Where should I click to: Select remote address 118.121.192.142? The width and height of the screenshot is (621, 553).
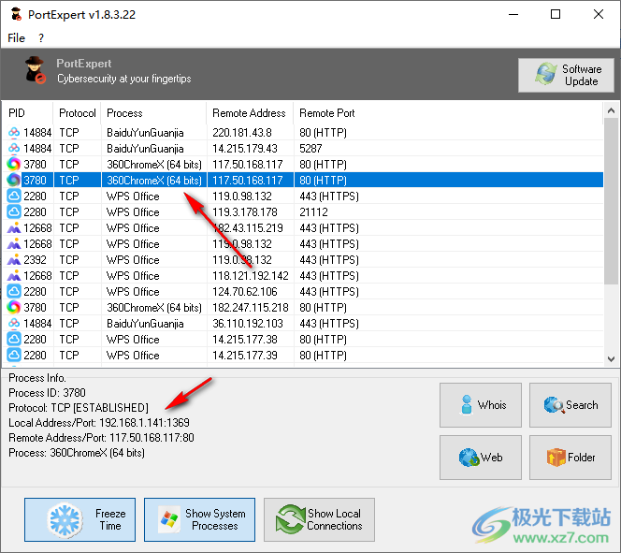click(x=251, y=275)
